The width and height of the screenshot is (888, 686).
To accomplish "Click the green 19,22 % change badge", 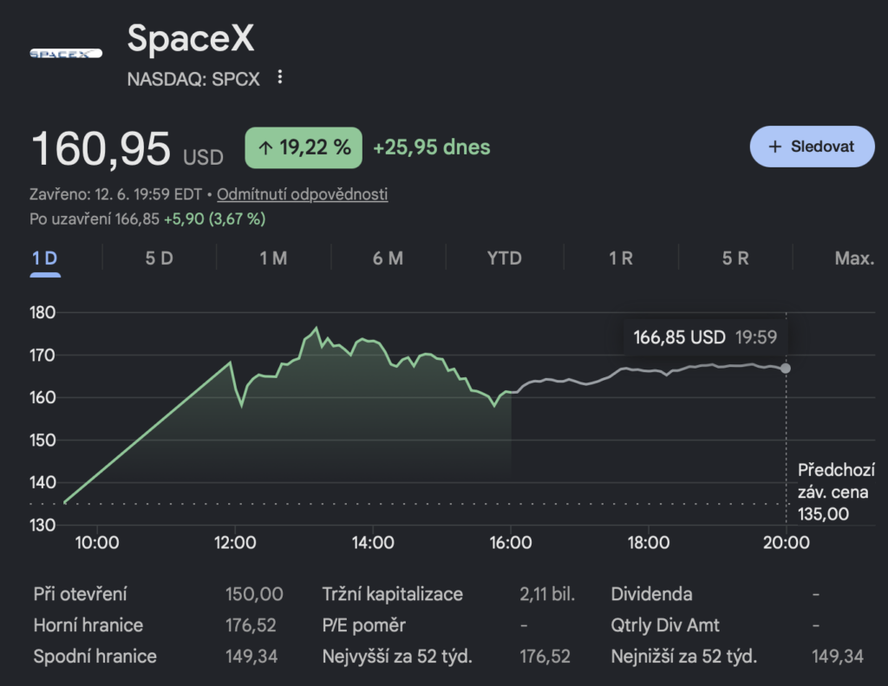I will point(304,147).
